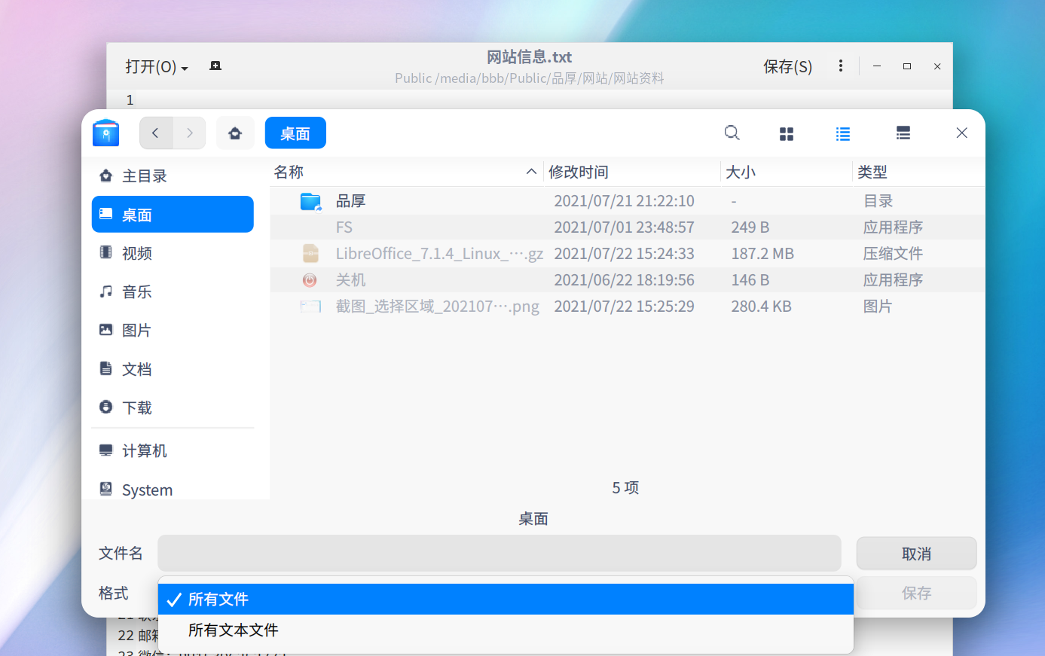Open search with the magnifier icon
This screenshot has height=656, width=1045.
(x=732, y=133)
